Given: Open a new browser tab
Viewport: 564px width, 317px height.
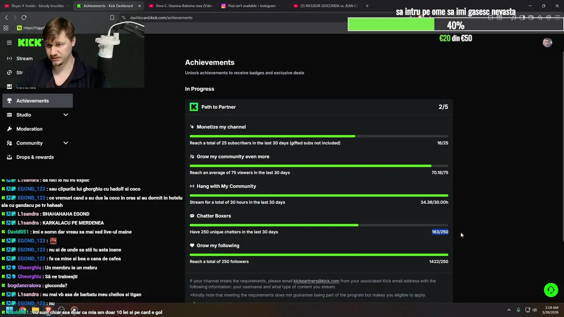Looking at the screenshot, I should pyautogui.click(x=367, y=6).
